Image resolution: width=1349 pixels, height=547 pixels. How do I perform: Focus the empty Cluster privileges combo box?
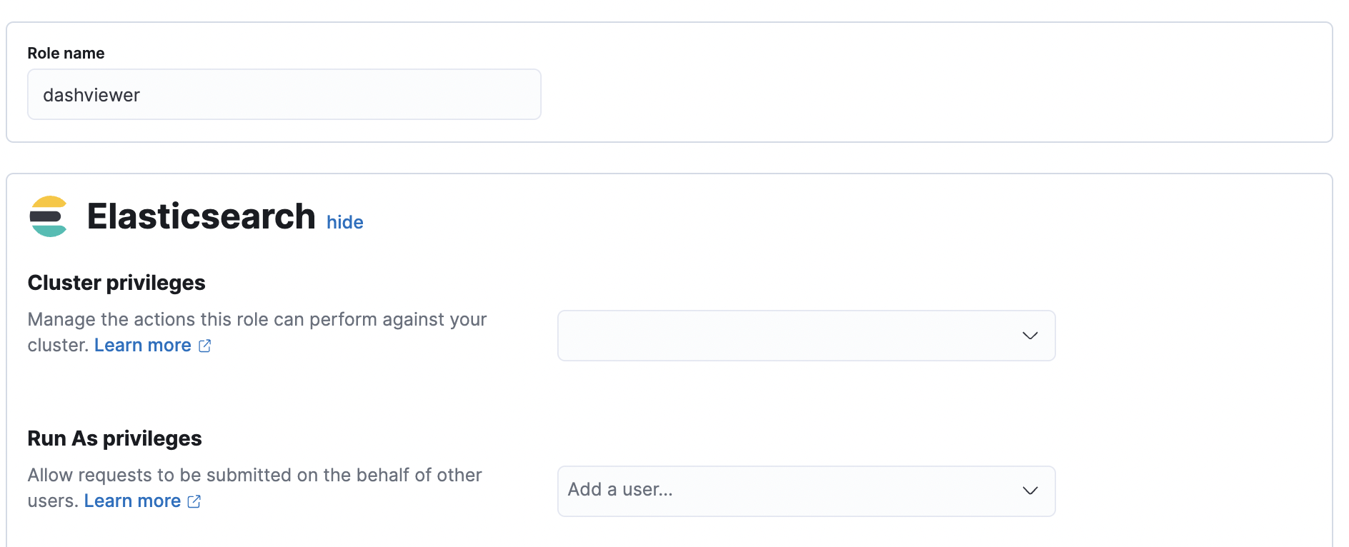pyautogui.click(x=806, y=336)
